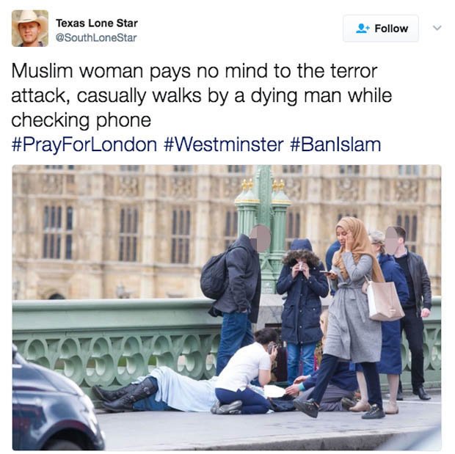The image size is (455, 454).
Task: Click the word Follow on the button
Action: click(x=391, y=29)
